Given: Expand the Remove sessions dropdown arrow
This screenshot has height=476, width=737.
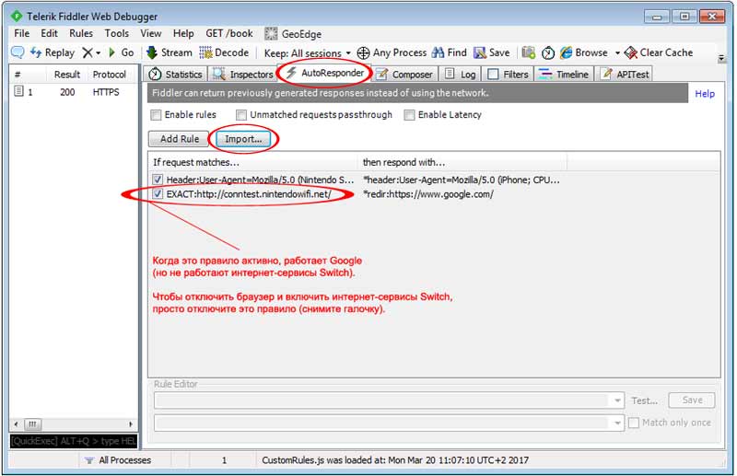Looking at the screenshot, I should 99,53.
